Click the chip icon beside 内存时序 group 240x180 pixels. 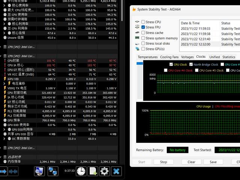5,157
